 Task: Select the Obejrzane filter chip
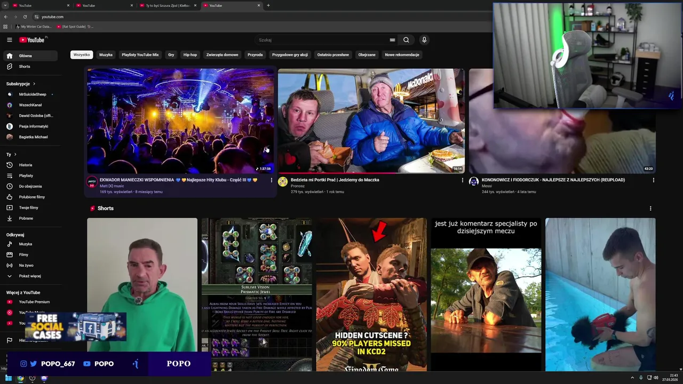tap(367, 55)
